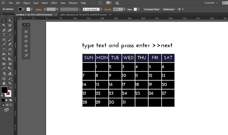Click the Document Setup button
228x135 pixels.
[151, 10]
